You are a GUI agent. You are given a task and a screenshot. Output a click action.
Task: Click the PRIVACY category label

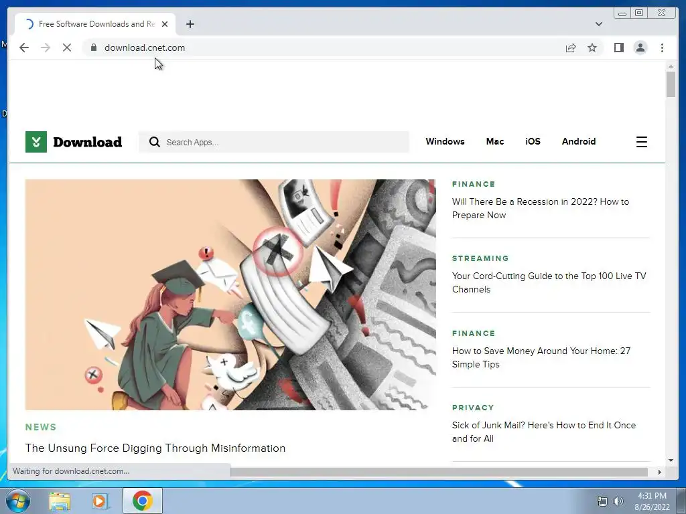pyautogui.click(x=473, y=408)
